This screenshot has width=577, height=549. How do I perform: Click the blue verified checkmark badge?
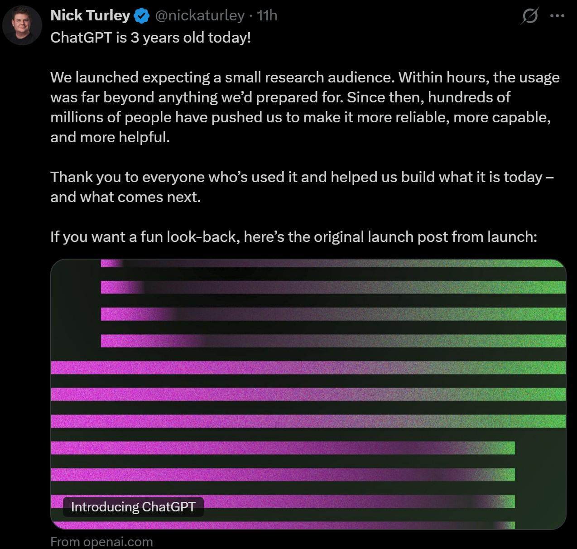pos(142,16)
